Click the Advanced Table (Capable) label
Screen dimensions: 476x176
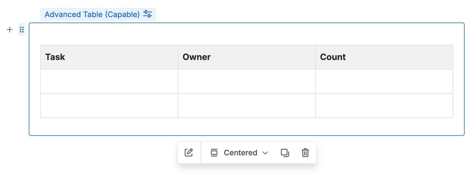(x=92, y=14)
